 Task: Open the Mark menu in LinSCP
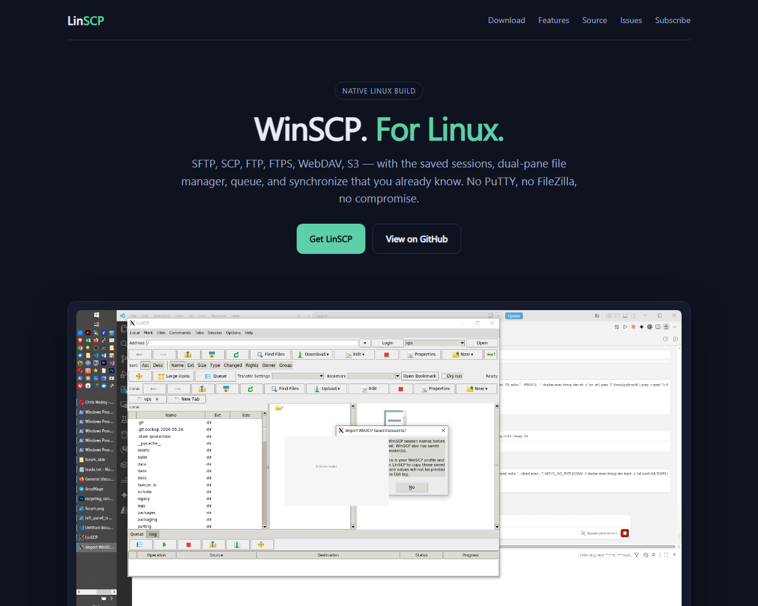[x=148, y=333]
